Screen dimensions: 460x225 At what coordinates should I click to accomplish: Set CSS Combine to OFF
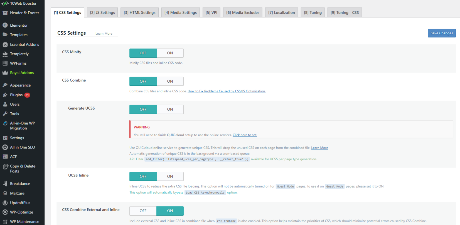(143, 81)
